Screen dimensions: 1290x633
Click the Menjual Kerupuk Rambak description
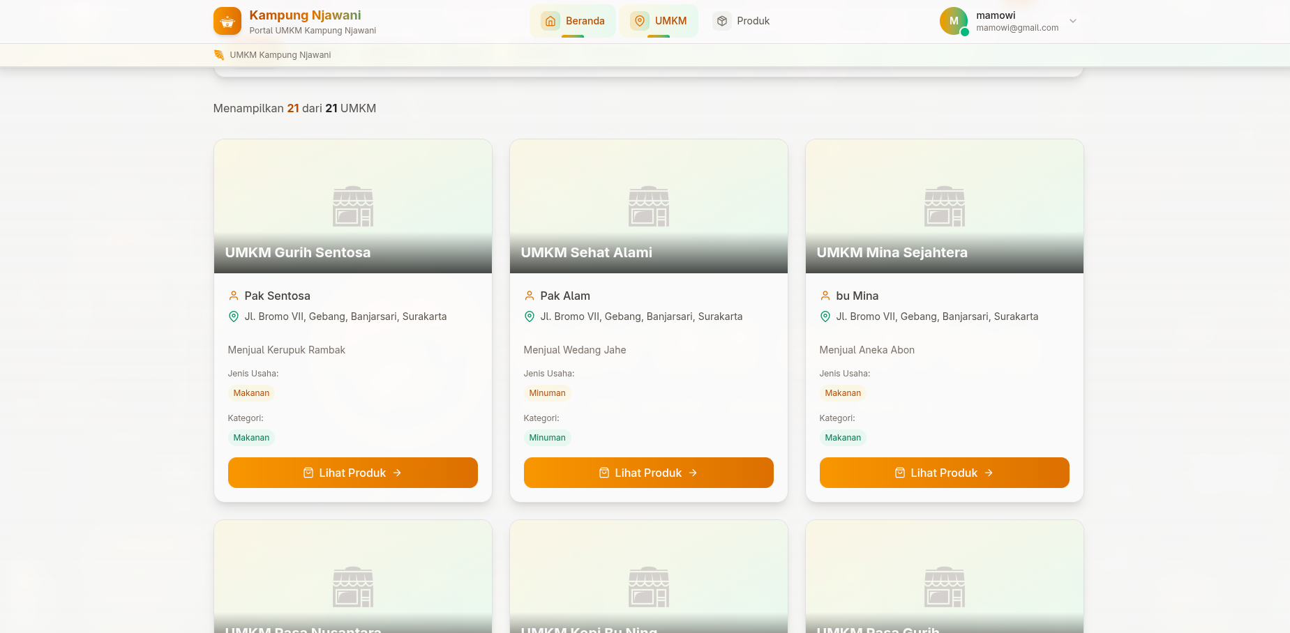287,350
